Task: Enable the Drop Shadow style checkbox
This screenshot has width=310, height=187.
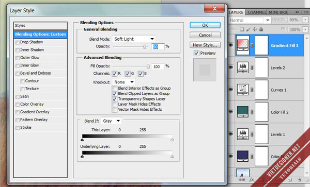Action: point(18,42)
